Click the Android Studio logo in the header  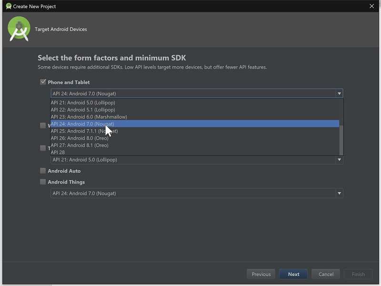click(19, 29)
